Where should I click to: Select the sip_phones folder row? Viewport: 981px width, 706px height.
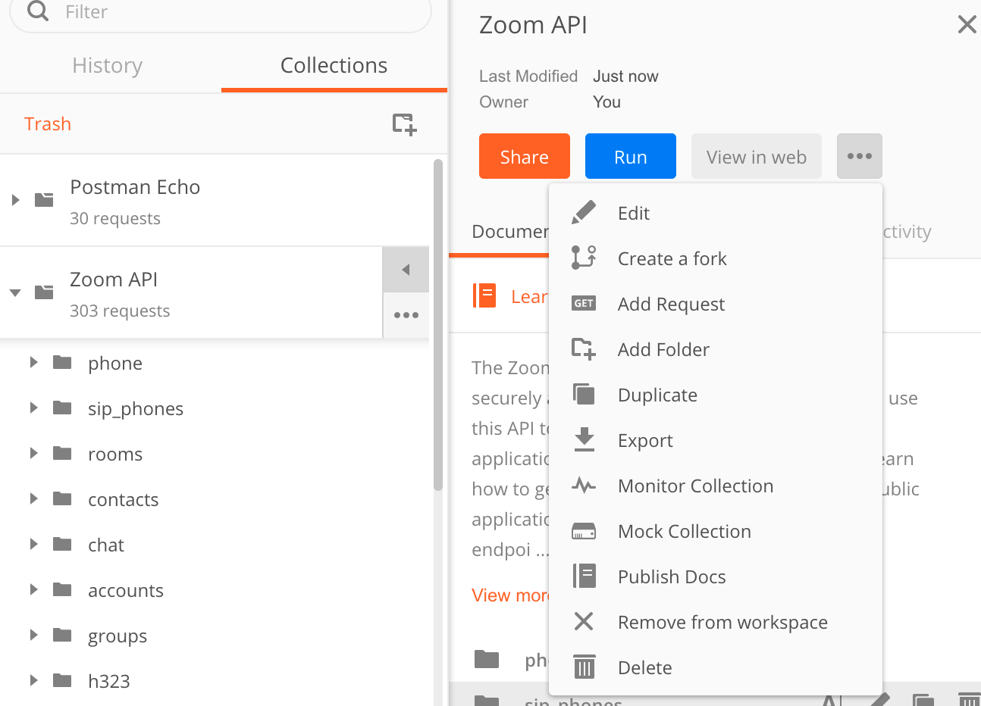pyautogui.click(x=215, y=408)
